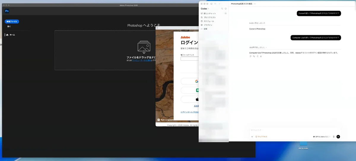Viewport: 356px width, 161px height.
Task: Click the 8s後に停止しました status text
Action: point(257,23)
